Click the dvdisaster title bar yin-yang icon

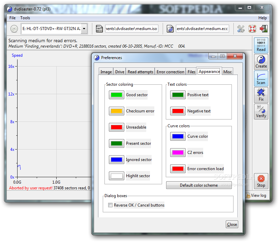pos(9,9)
